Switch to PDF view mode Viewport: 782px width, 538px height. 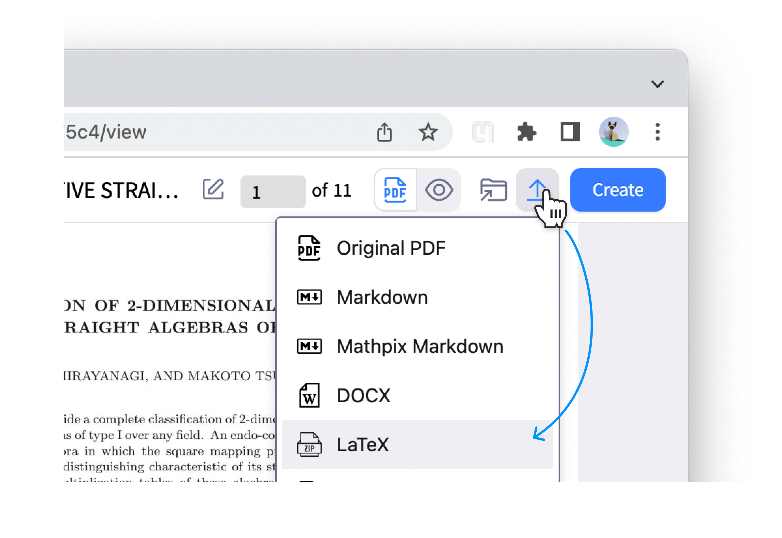click(395, 190)
